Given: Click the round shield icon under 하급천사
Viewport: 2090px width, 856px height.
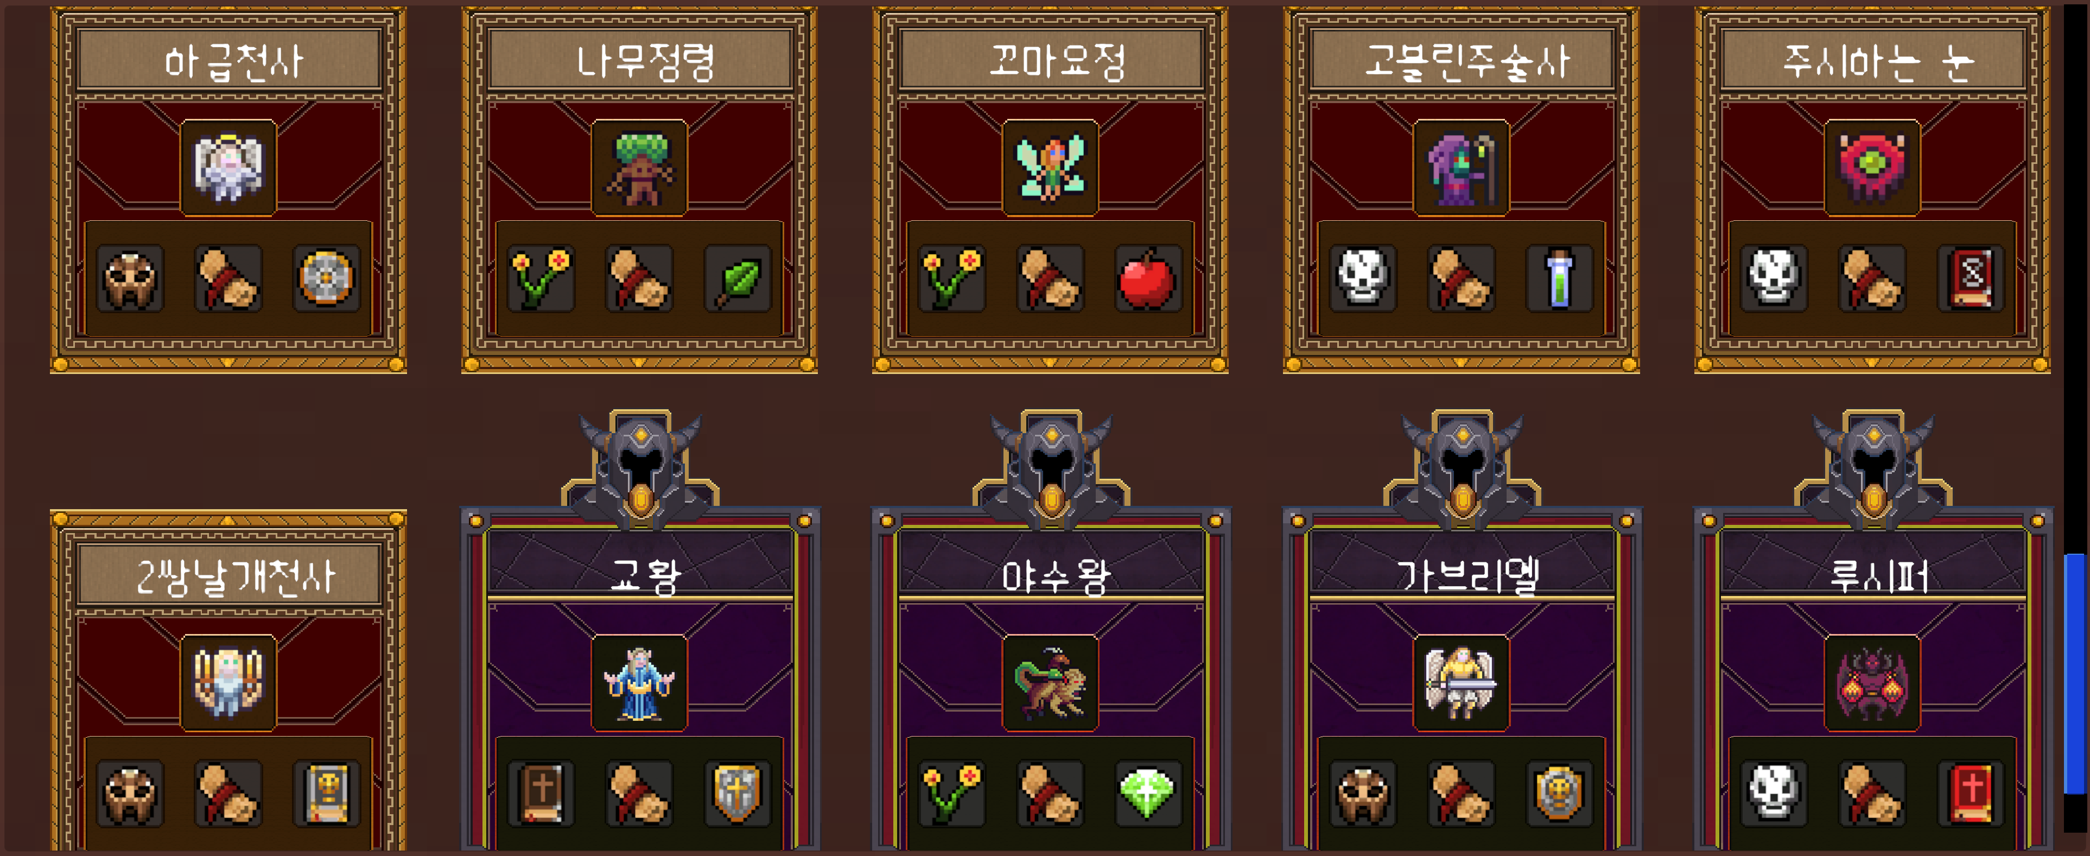Looking at the screenshot, I should coord(326,278).
